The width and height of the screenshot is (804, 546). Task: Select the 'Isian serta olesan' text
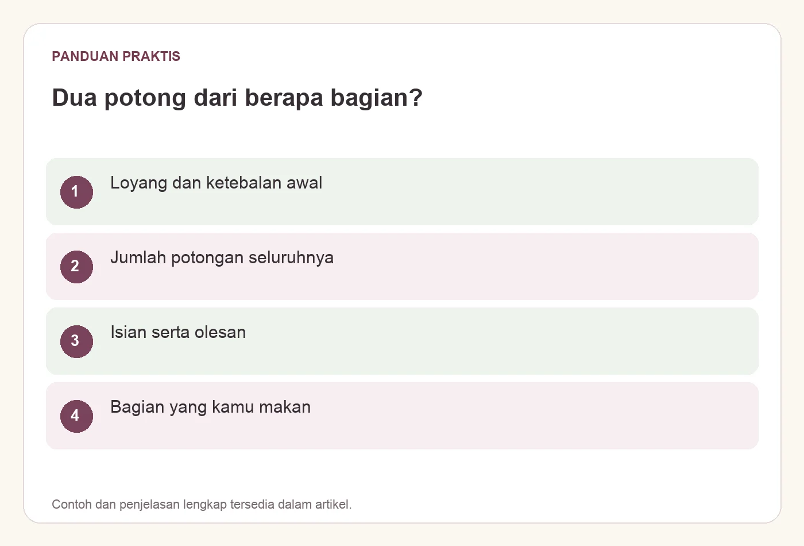click(178, 332)
